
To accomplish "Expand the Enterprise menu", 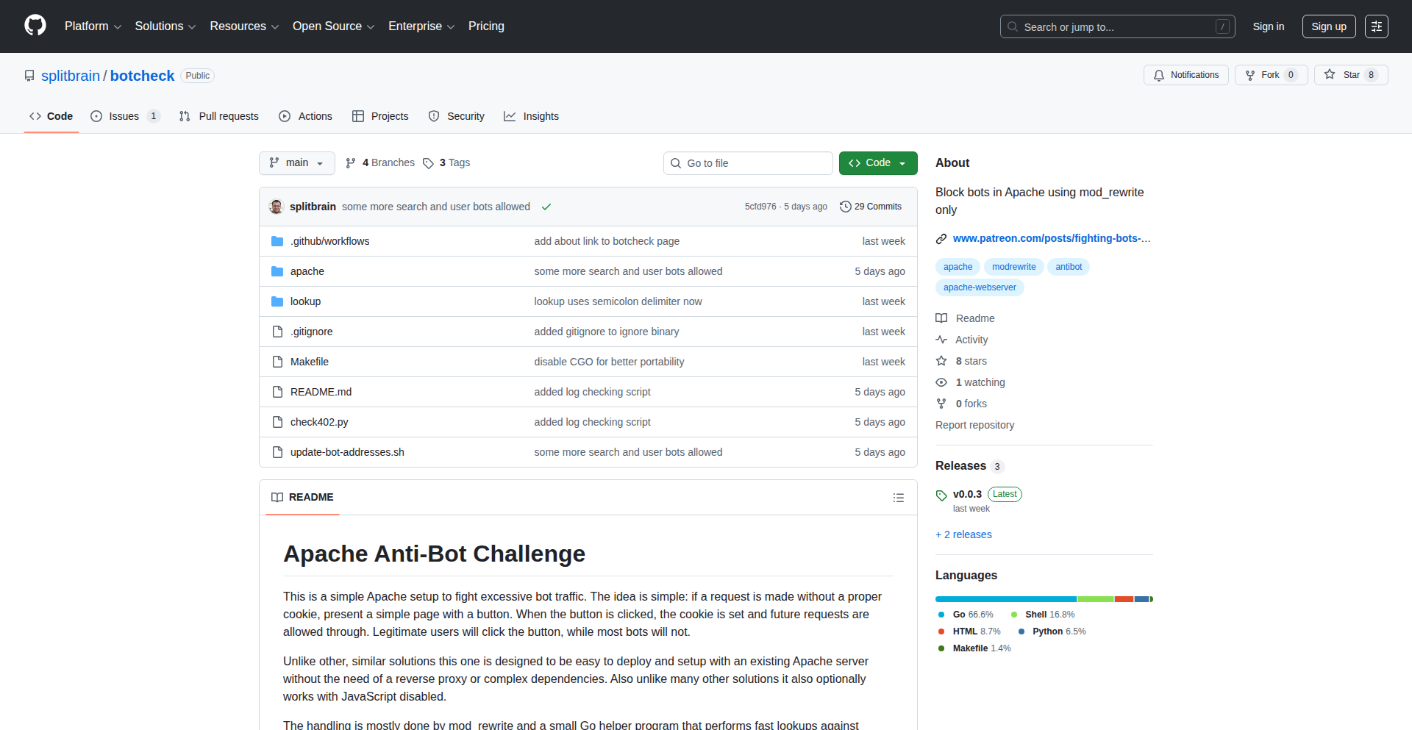I will [x=421, y=26].
